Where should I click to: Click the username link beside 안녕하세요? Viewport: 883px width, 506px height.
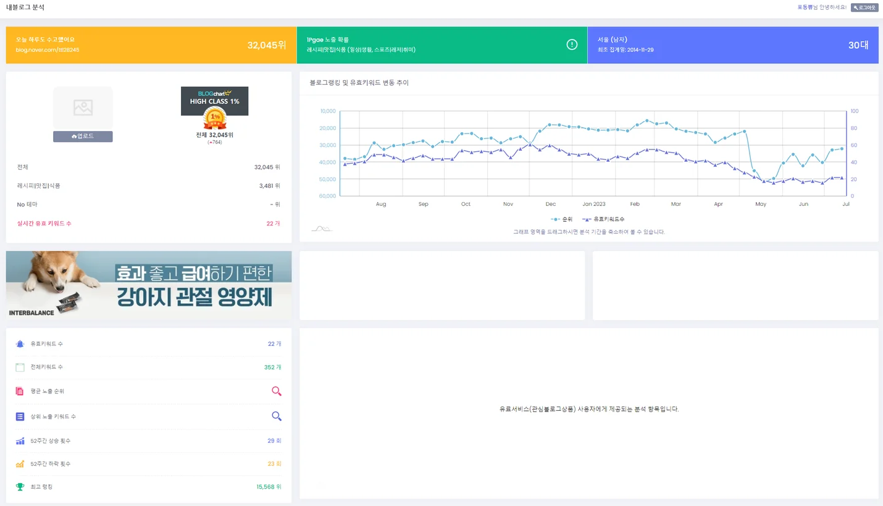[805, 7]
